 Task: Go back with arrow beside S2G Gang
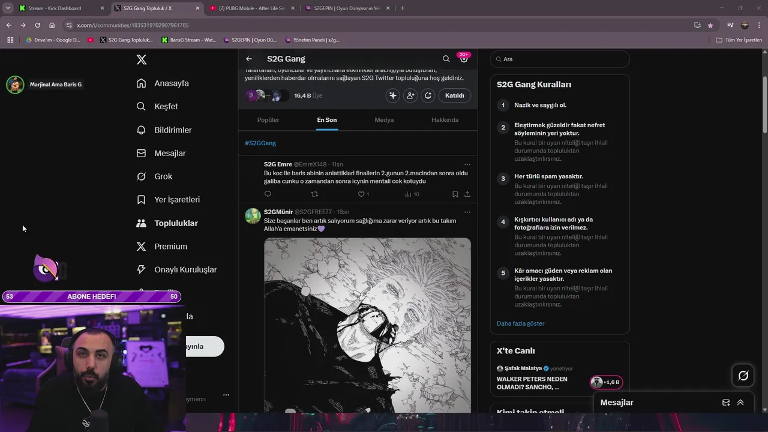click(249, 59)
